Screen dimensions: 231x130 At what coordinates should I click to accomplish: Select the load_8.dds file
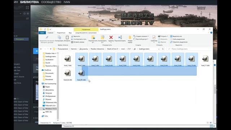164,60
